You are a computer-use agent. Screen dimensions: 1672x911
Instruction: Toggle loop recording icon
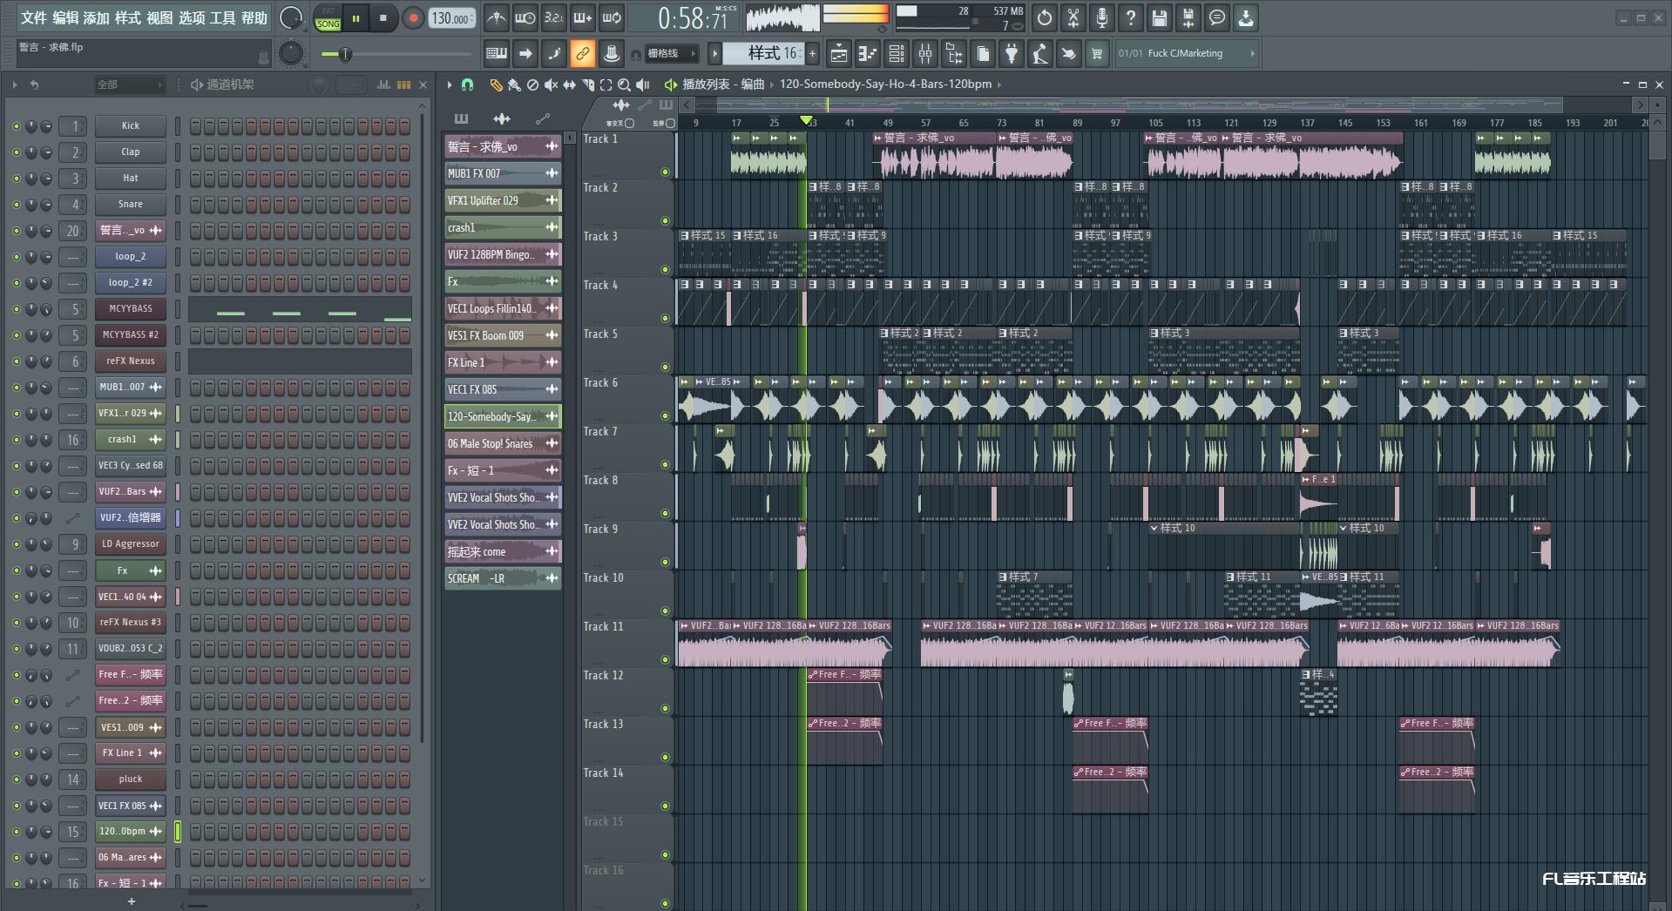[x=612, y=17]
